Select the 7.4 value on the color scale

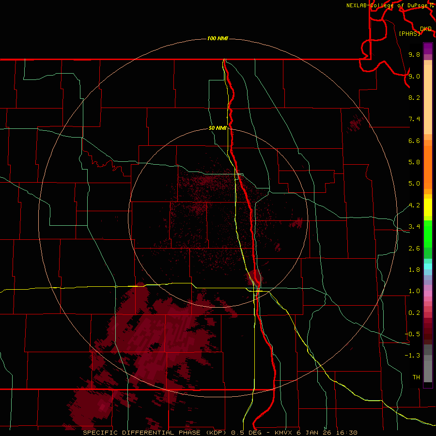[414, 119]
